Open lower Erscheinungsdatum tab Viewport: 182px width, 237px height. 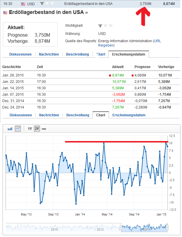(x=129, y=115)
